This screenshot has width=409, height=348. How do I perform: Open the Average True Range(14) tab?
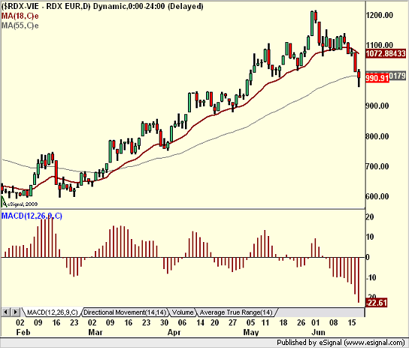pos(236,312)
